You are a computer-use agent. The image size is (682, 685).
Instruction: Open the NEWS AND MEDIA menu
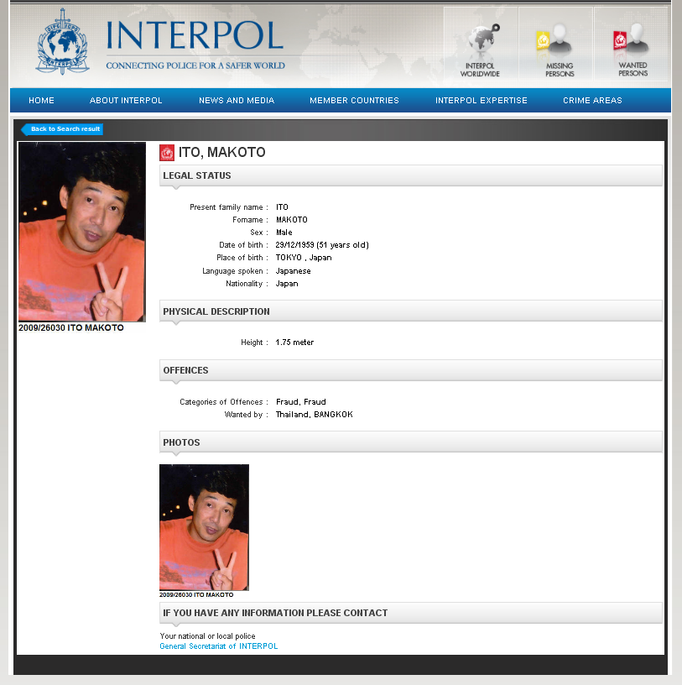tap(237, 101)
